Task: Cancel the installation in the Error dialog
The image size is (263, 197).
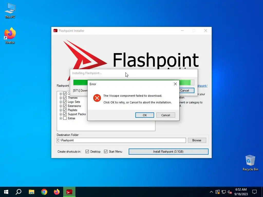Action: (166, 115)
